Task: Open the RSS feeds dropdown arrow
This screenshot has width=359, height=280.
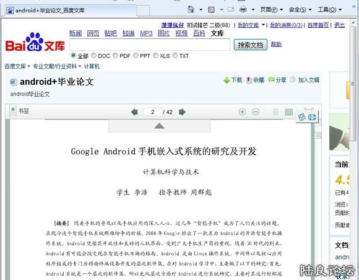Action: point(222,10)
